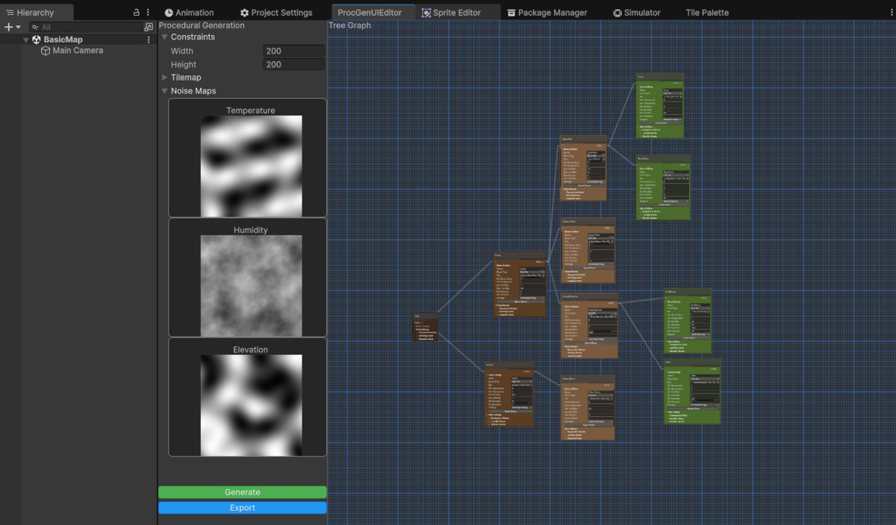Toggle the lock icon atop the Hierarchy panel
Image resolution: width=896 pixels, height=525 pixels.
(135, 12)
